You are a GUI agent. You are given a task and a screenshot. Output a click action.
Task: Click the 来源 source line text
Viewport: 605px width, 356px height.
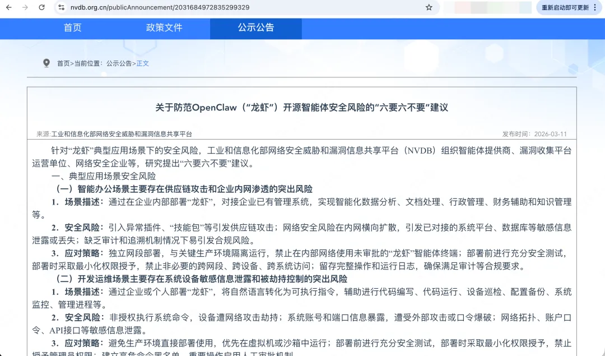[114, 134]
